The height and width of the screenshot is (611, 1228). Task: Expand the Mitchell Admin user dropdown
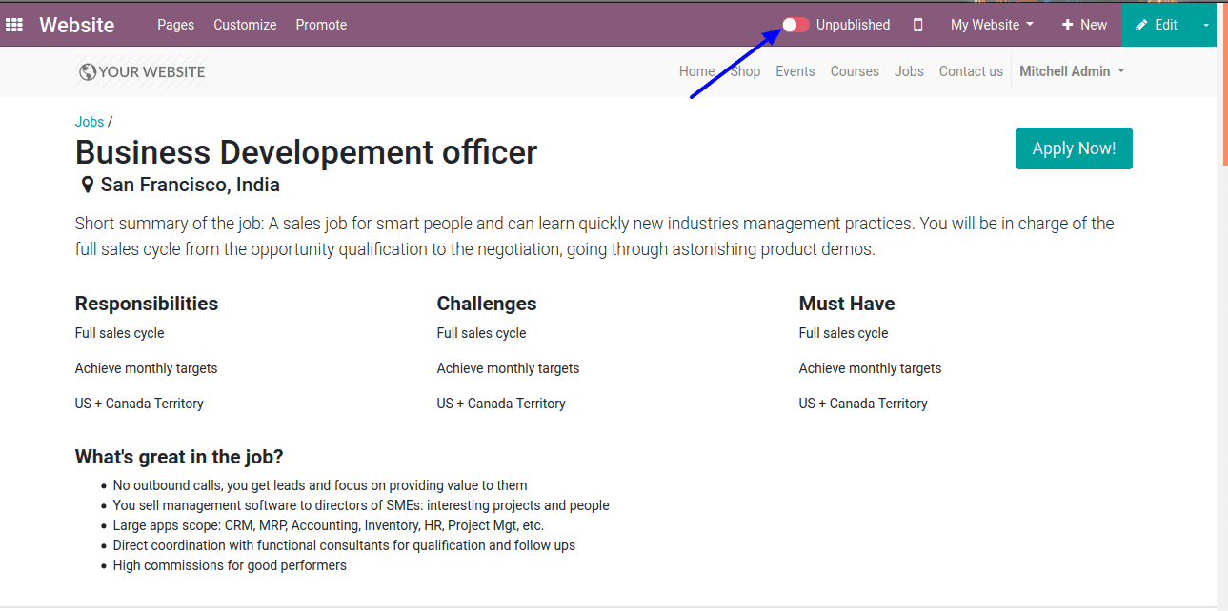(1072, 71)
